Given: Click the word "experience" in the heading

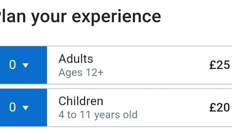Looking at the screenshot, I should click(x=122, y=16).
